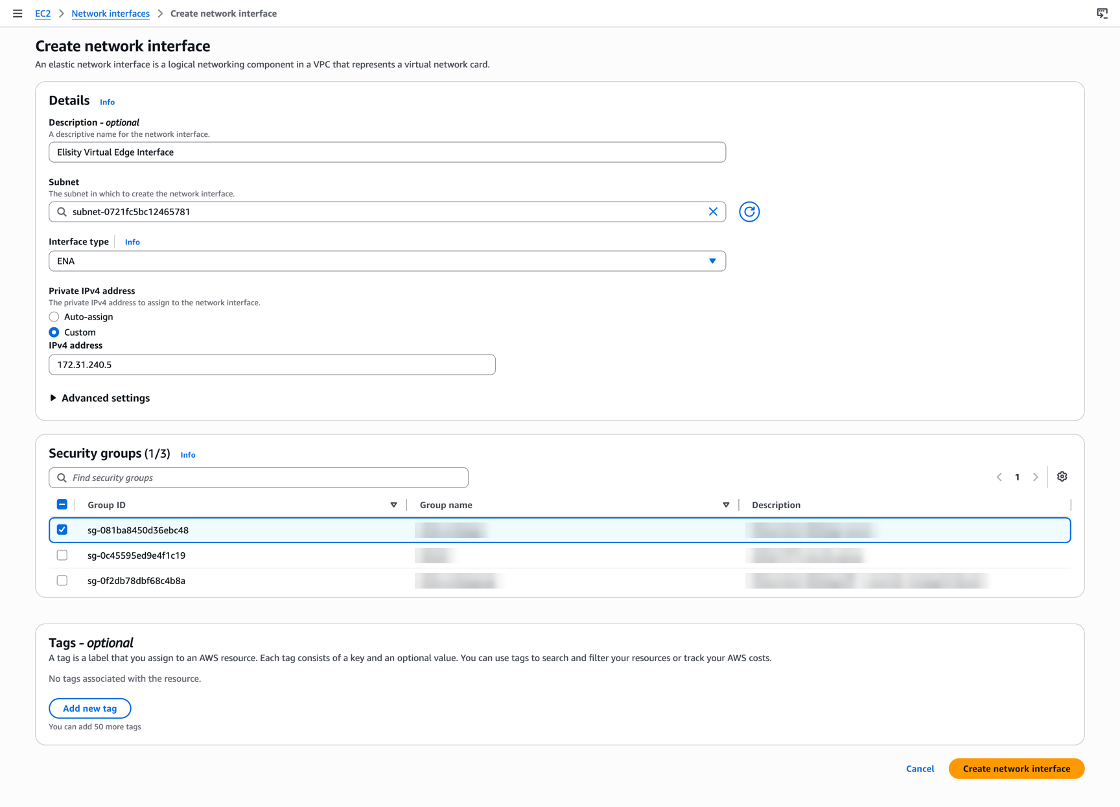Screen dimensions: 1120x807
Task: Click Create network interface button
Action: tap(1016, 769)
